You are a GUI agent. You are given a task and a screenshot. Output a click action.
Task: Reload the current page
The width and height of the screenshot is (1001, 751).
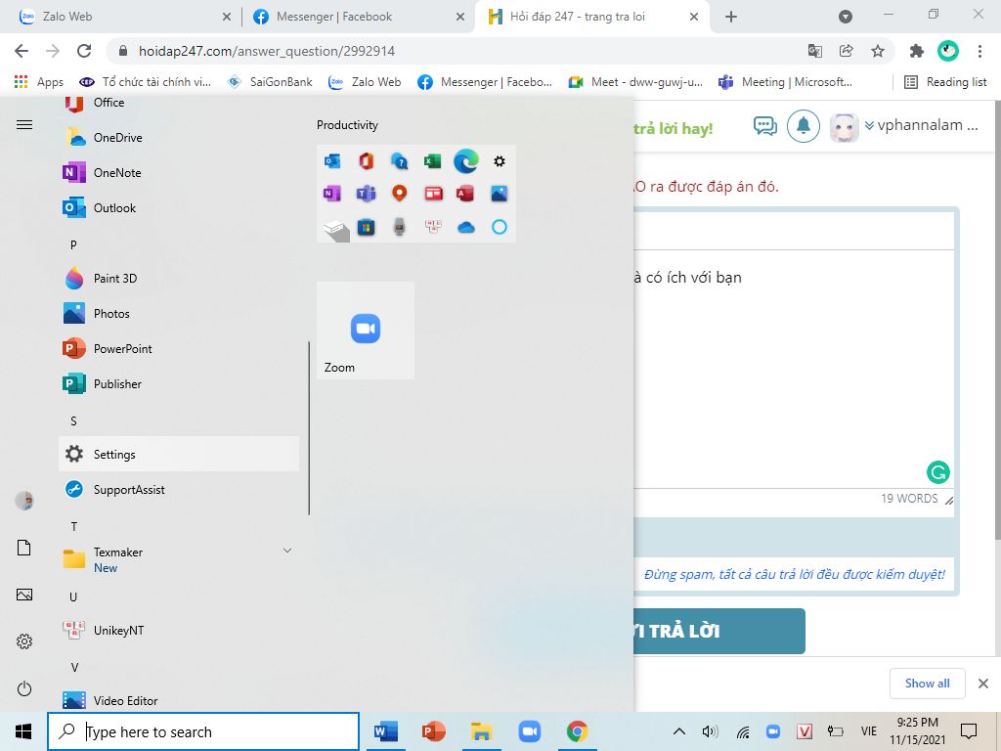pyautogui.click(x=84, y=51)
